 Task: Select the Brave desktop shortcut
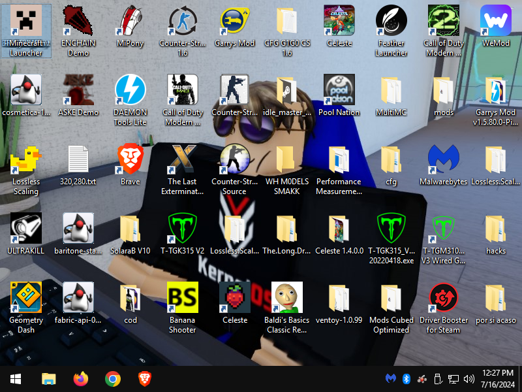coord(130,165)
